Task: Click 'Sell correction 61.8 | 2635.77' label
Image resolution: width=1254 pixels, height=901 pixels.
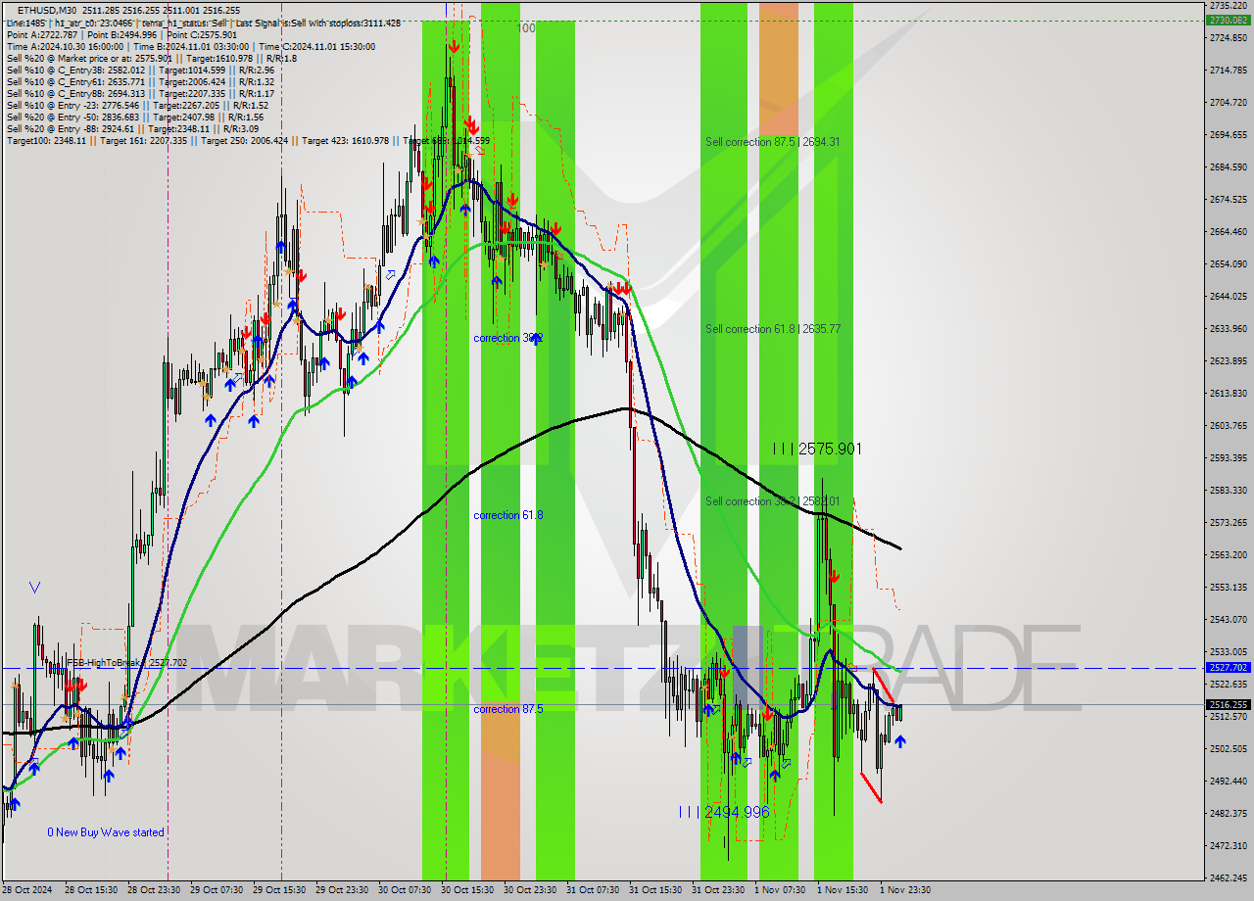Action: (772, 329)
